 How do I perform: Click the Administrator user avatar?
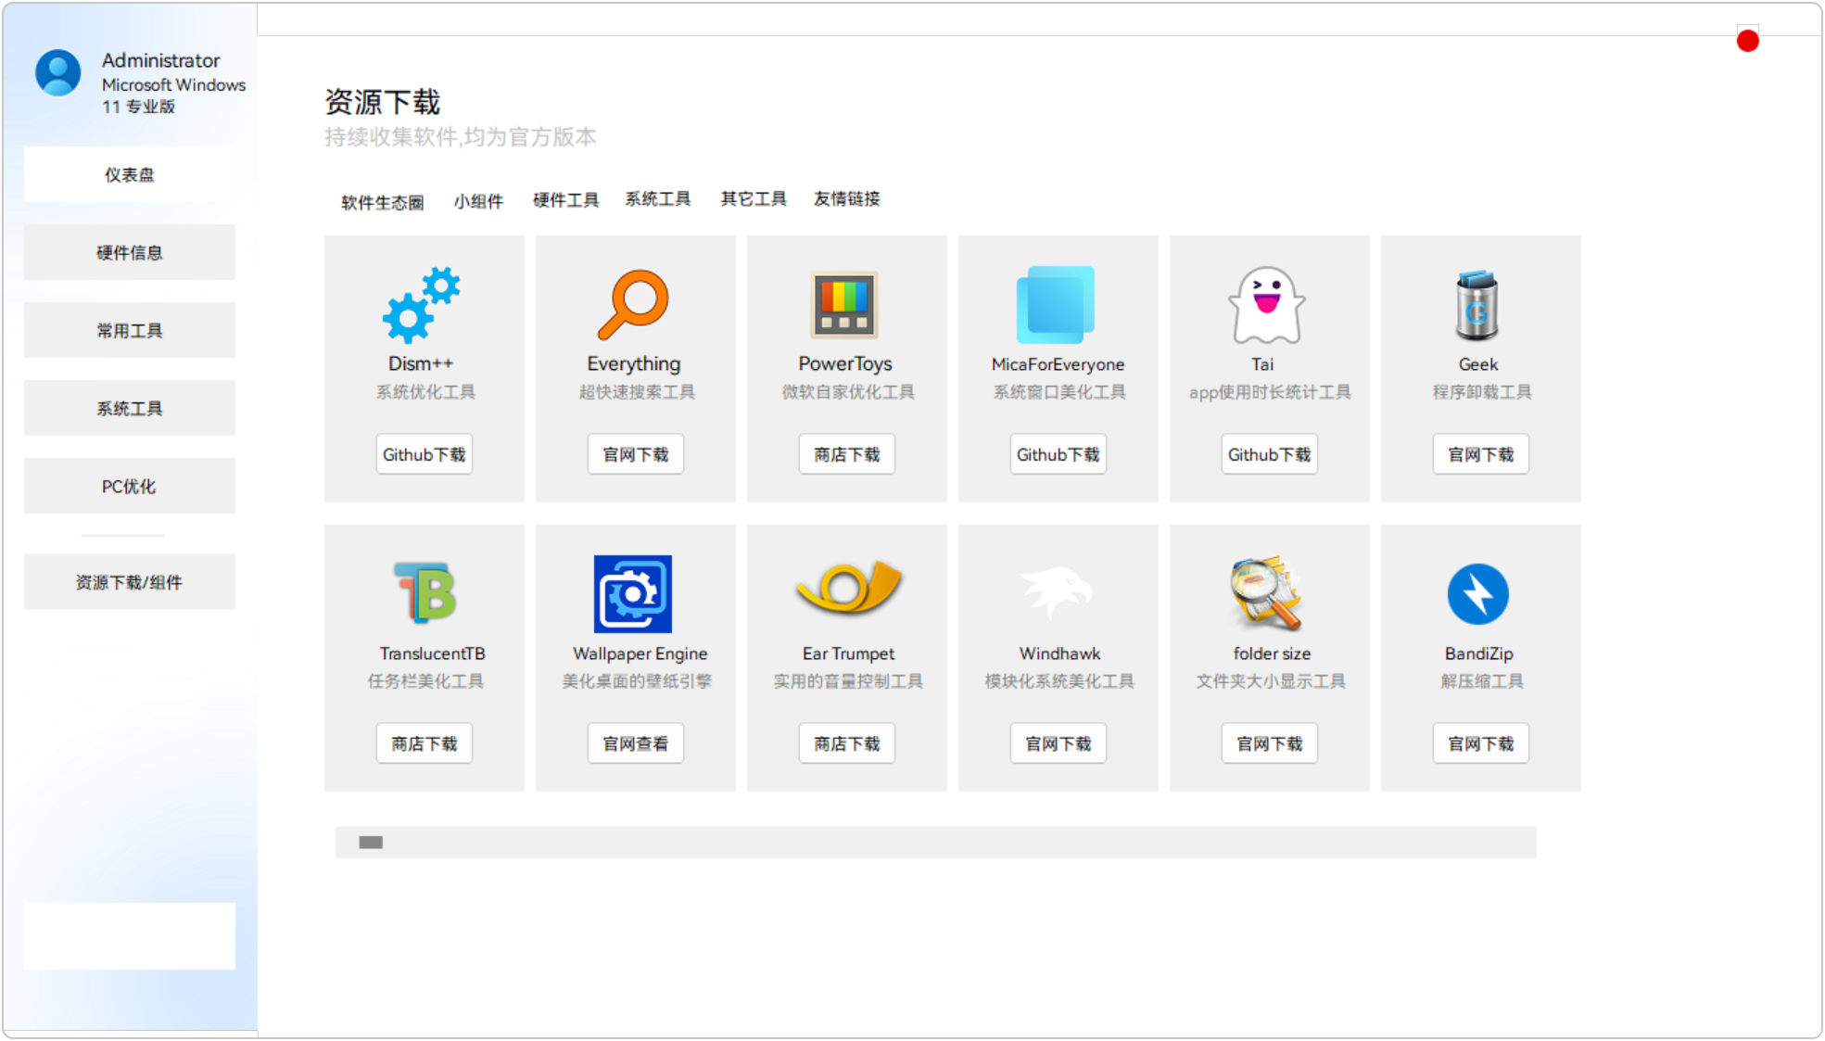click(x=58, y=72)
